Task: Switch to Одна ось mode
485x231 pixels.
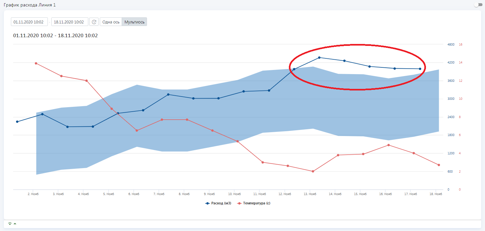Action: [x=111, y=22]
